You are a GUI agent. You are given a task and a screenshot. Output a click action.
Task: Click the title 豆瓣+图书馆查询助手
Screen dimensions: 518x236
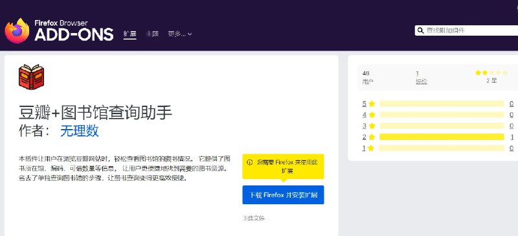click(x=95, y=113)
